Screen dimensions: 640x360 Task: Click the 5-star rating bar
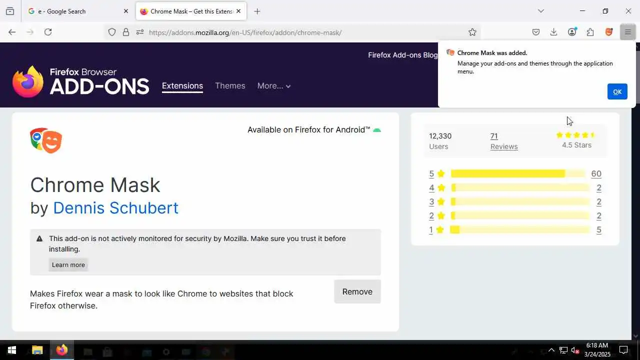[518, 174]
